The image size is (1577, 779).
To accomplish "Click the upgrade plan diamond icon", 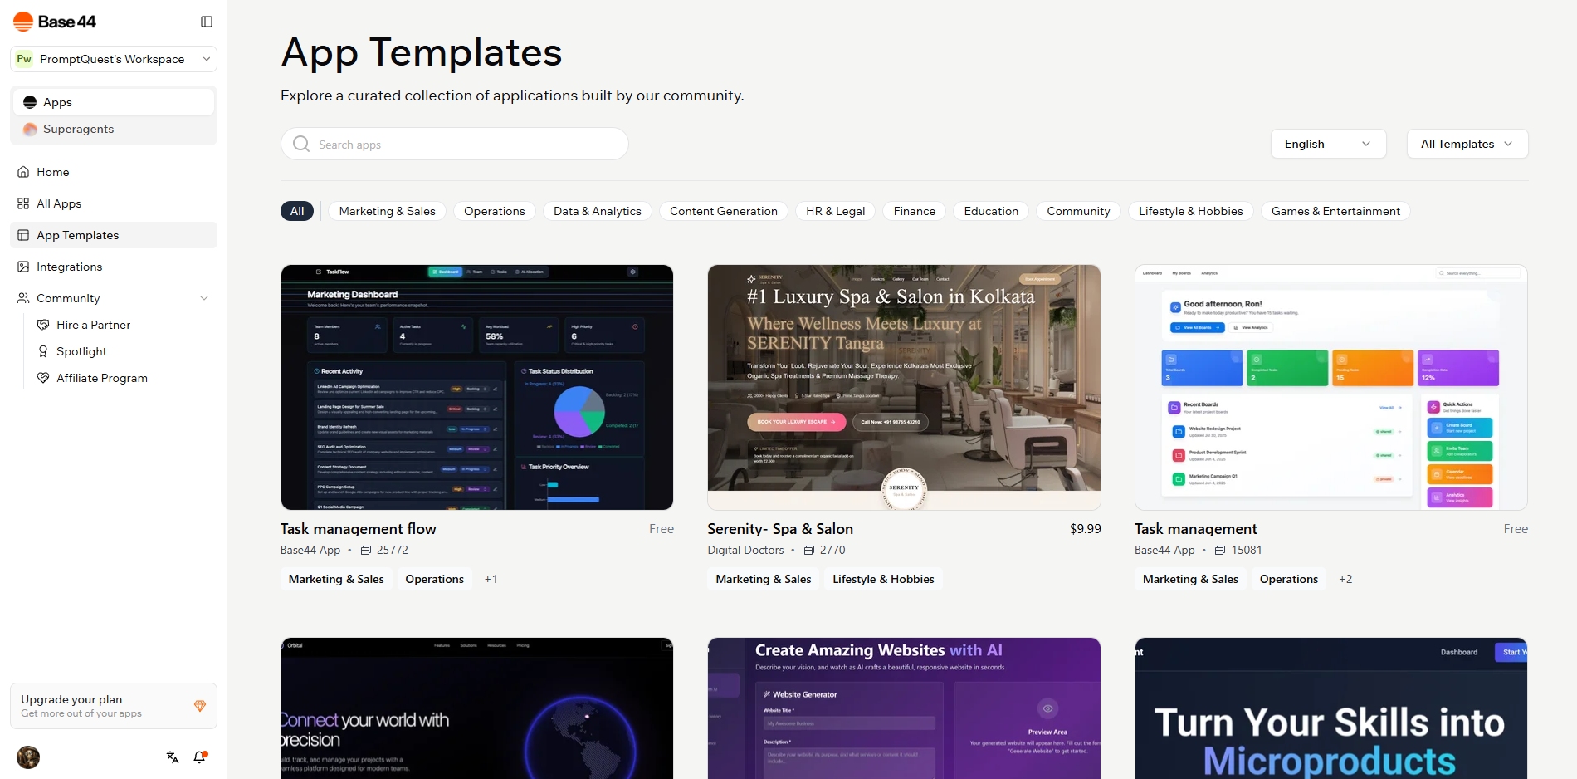I will tap(199, 706).
